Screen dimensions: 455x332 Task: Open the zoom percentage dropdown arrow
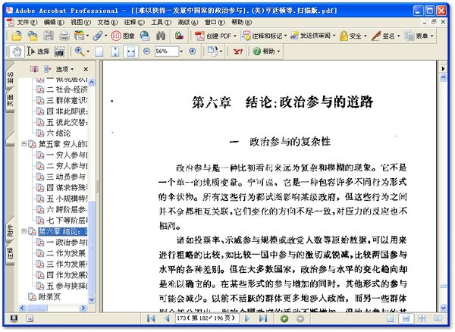[x=182, y=52]
